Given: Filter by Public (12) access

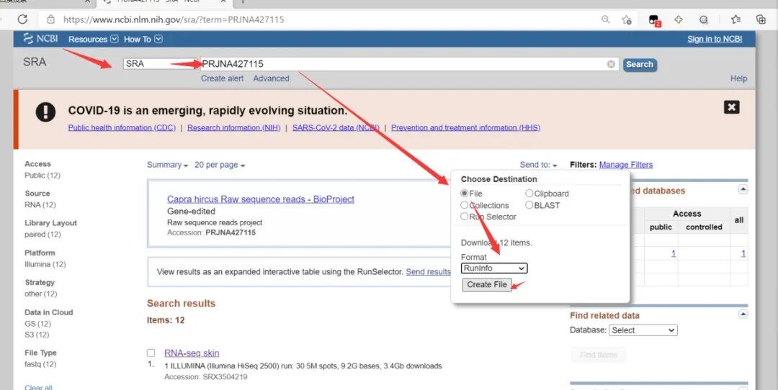Looking at the screenshot, I should pos(43,175).
